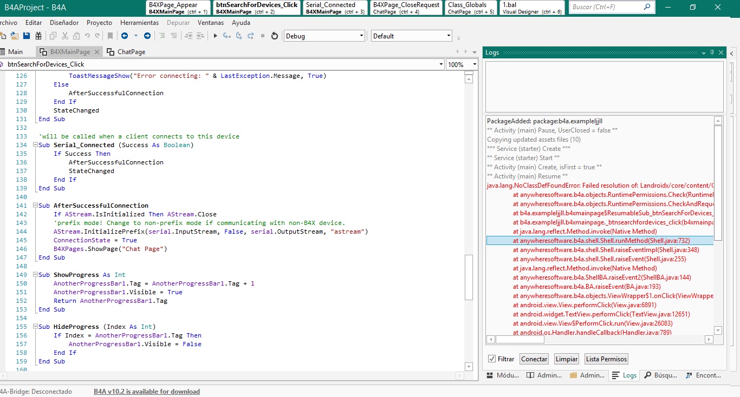Toggle the bookmark icon in toolbar
This screenshot has height=397, width=740.
pyautogui.click(x=110, y=36)
